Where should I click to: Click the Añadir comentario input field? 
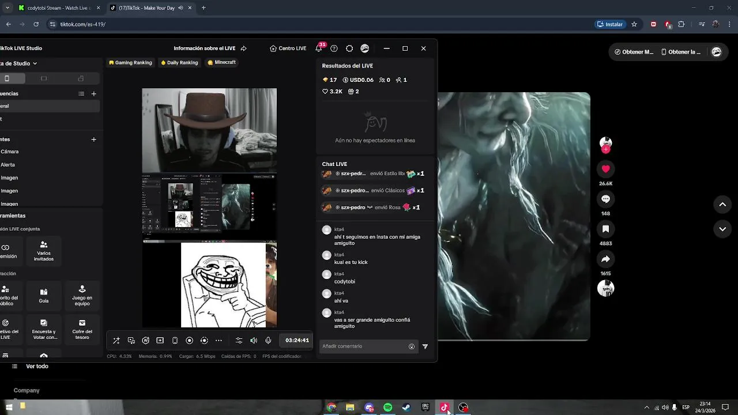coord(363,346)
